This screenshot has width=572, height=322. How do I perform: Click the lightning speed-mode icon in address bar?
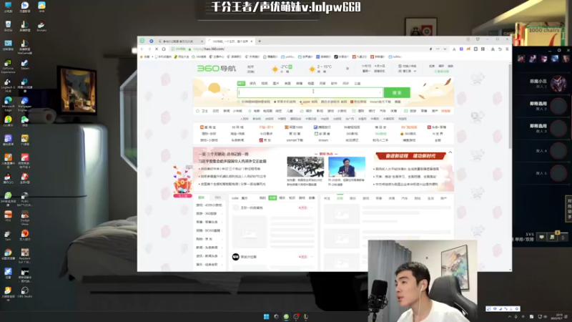[x=431, y=49]
